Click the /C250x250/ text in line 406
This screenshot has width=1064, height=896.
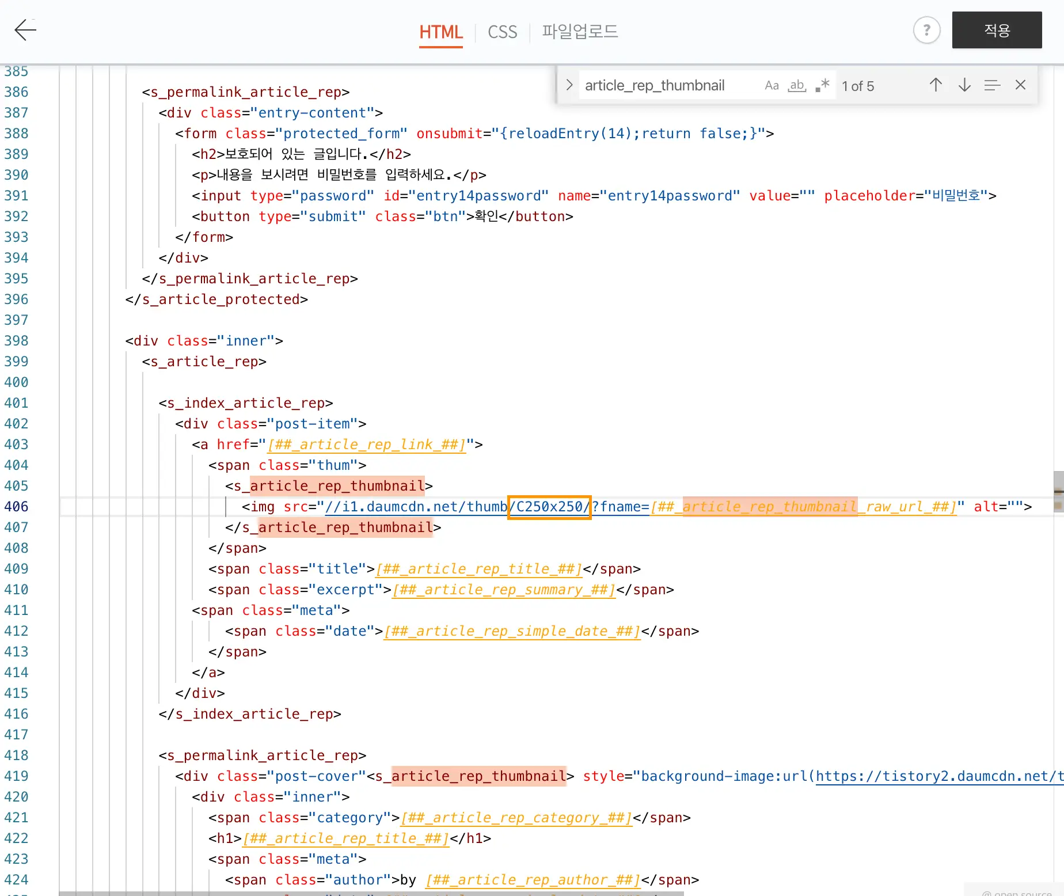[x=549, y=507]
